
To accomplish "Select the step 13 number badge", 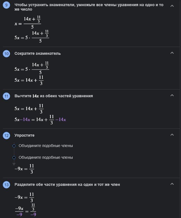I will click(x=6, y=185).
